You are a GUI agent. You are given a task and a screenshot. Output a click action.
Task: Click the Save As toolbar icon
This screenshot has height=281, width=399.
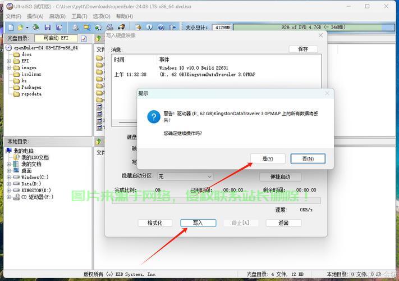tap(59, 27)
